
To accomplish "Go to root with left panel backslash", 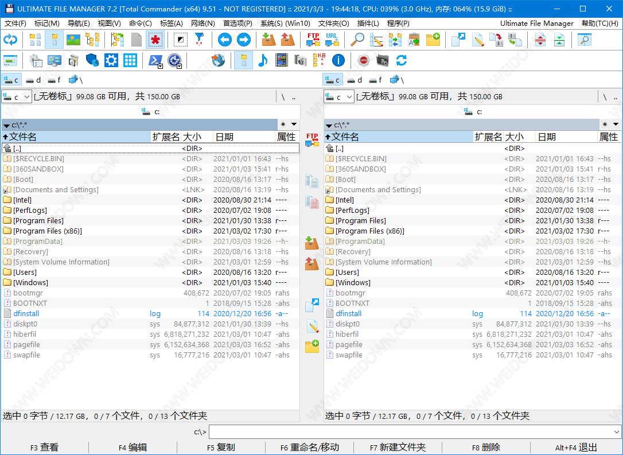I will 283,97.
